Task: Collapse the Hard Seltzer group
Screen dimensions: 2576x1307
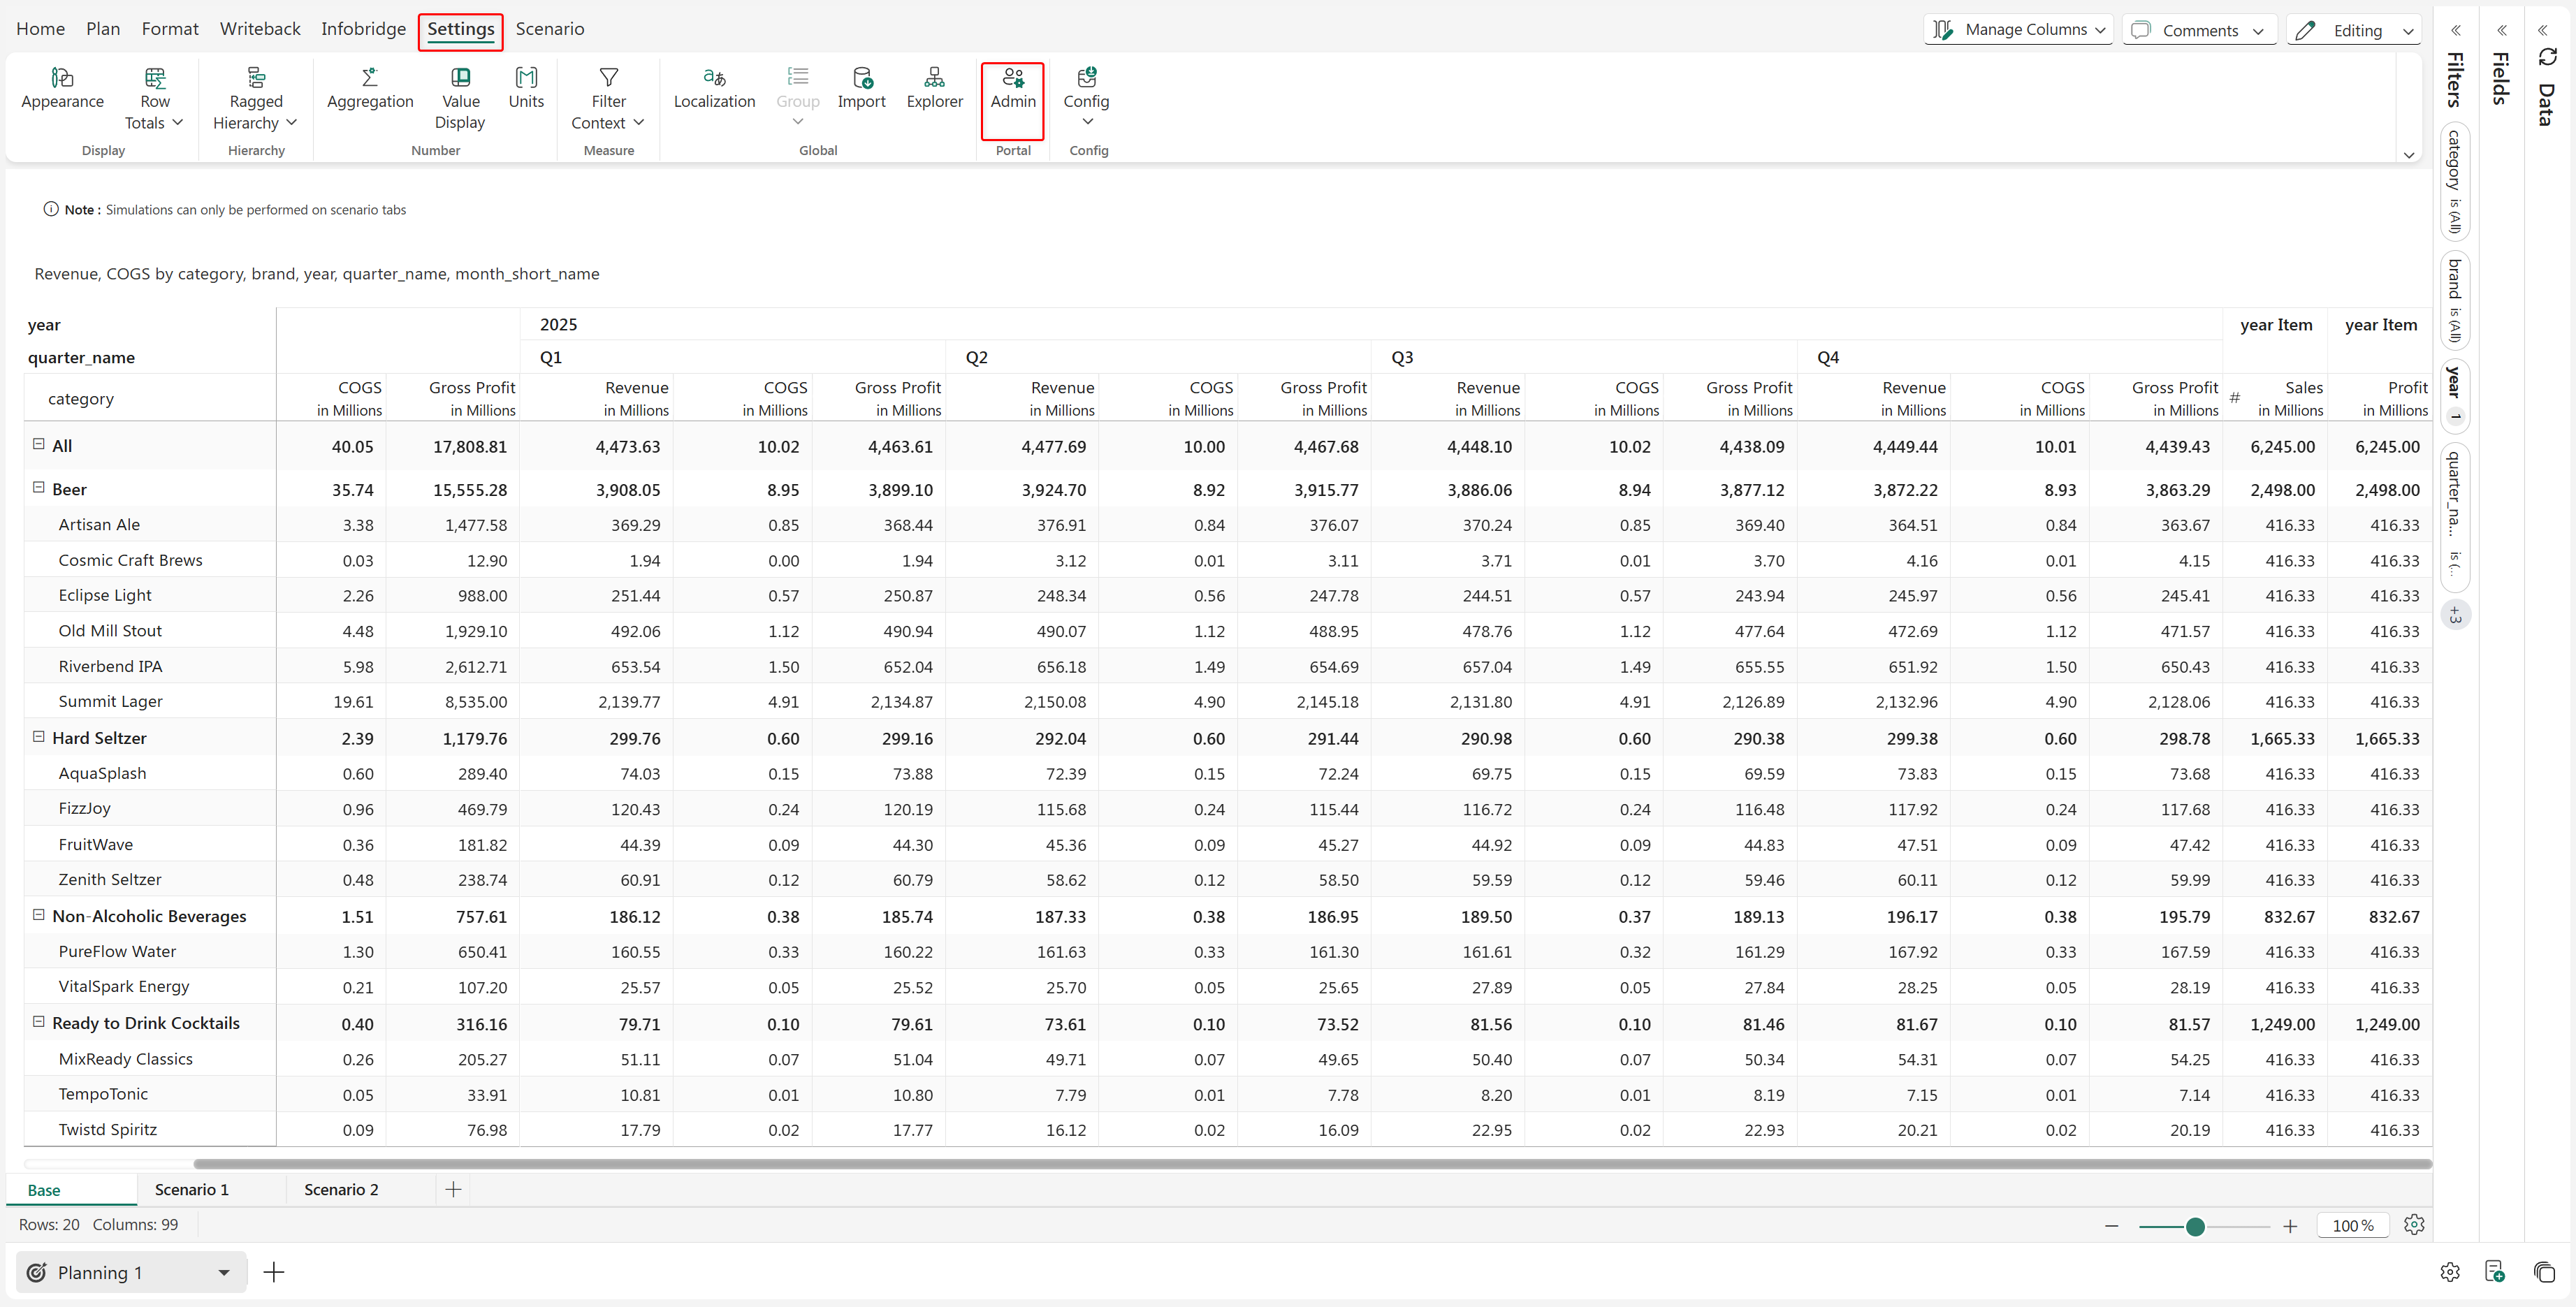Action: [39, 737]
